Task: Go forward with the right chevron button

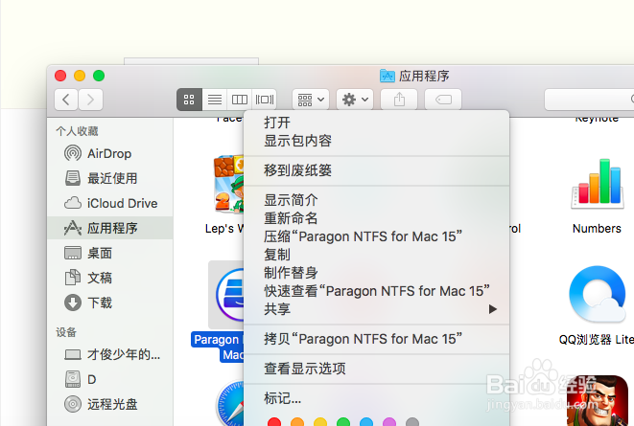Action: [90, 100]
